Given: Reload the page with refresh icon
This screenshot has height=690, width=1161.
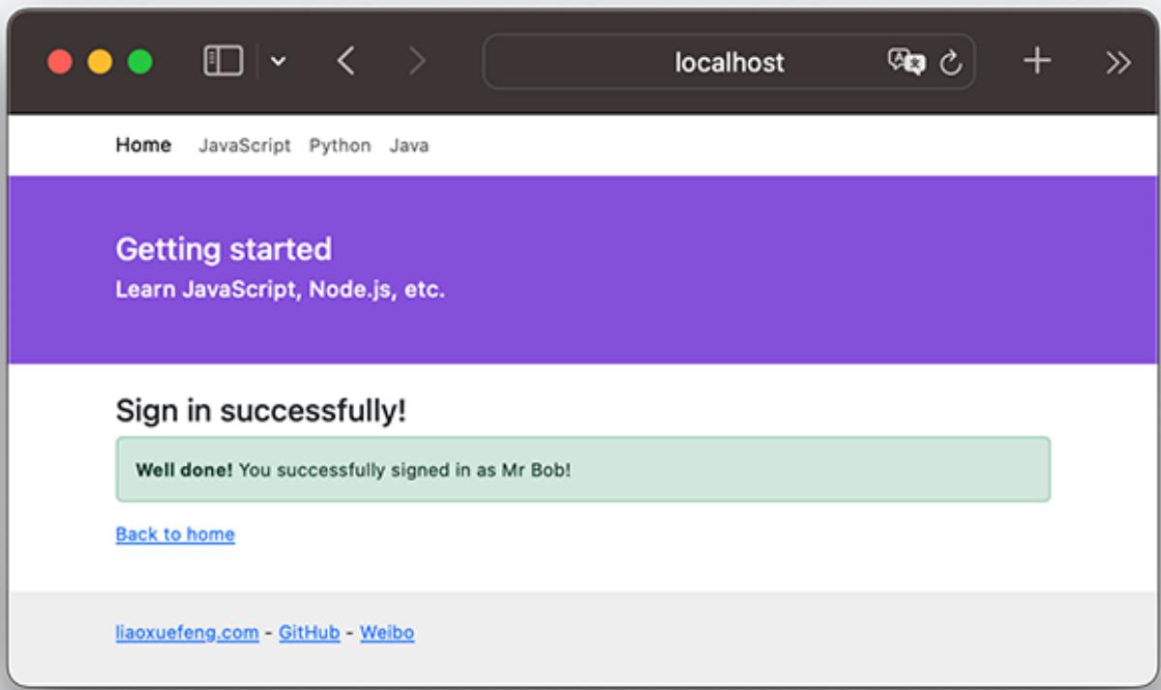Looking at the screenshot, I should [951, 63].
